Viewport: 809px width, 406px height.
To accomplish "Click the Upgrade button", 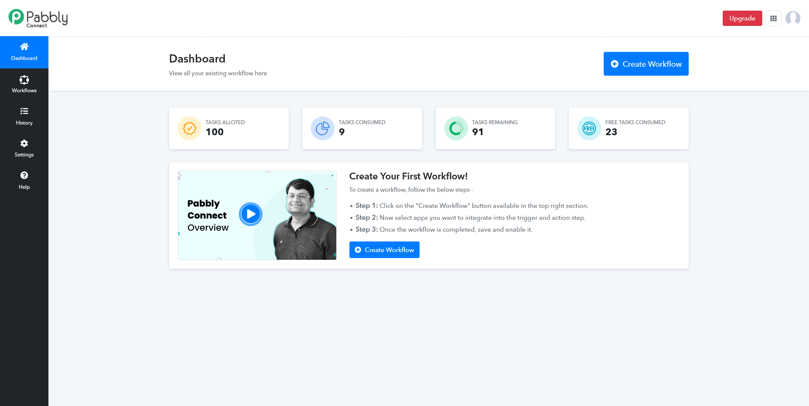I will pos(742,18).
